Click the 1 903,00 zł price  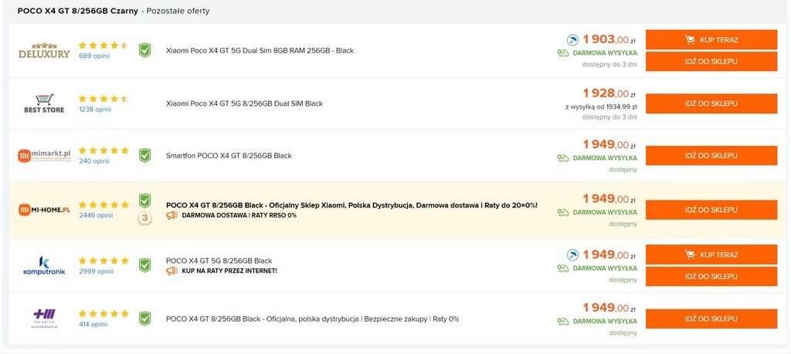click(609, 39)
